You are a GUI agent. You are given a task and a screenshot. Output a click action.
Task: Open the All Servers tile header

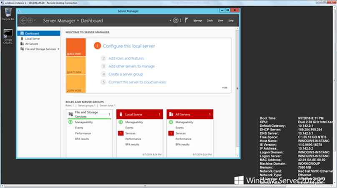pyautogui.click(x=190, y=114)
